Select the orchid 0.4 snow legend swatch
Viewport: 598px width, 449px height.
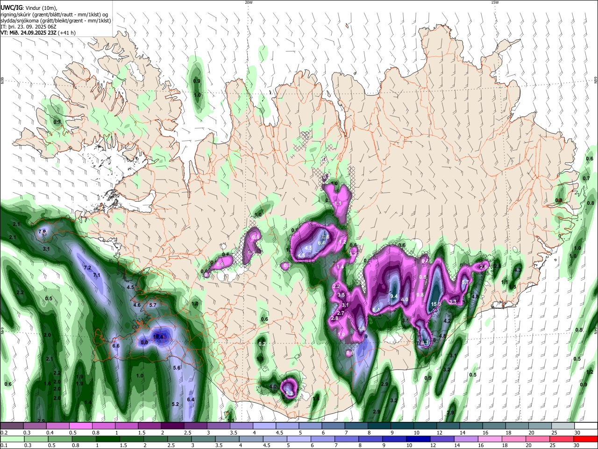point(57,426)
